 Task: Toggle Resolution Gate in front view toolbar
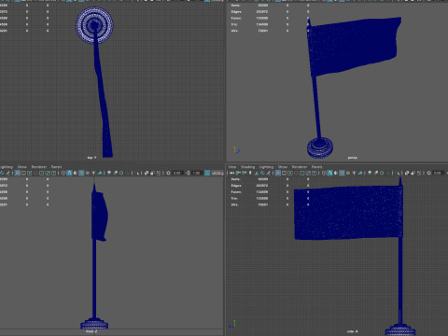(30, 173)
